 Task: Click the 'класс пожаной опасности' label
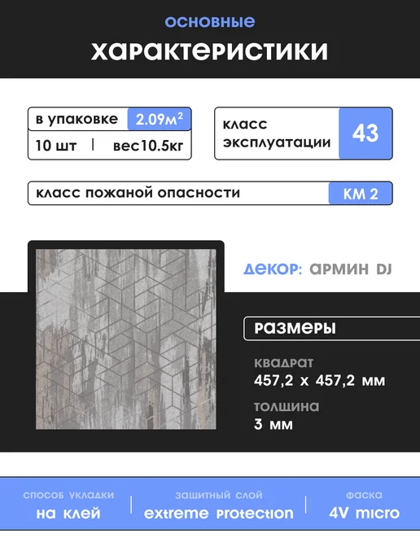(x=138, y=193)
